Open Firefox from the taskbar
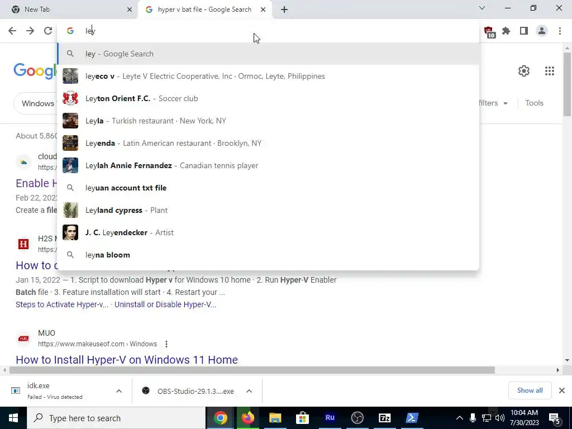 pyautogui.click(x=247, y=418)
